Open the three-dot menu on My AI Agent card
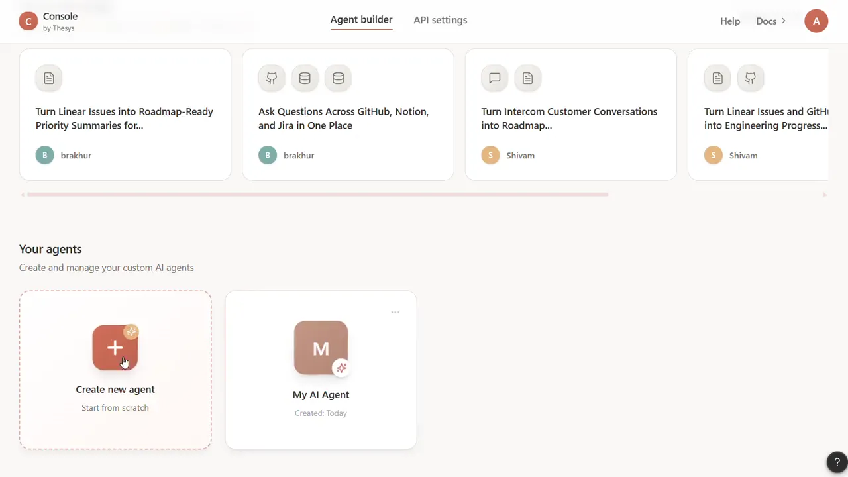The height and width of the screenshot is (477, 848). pyautogui.click(x=396, y=312)
